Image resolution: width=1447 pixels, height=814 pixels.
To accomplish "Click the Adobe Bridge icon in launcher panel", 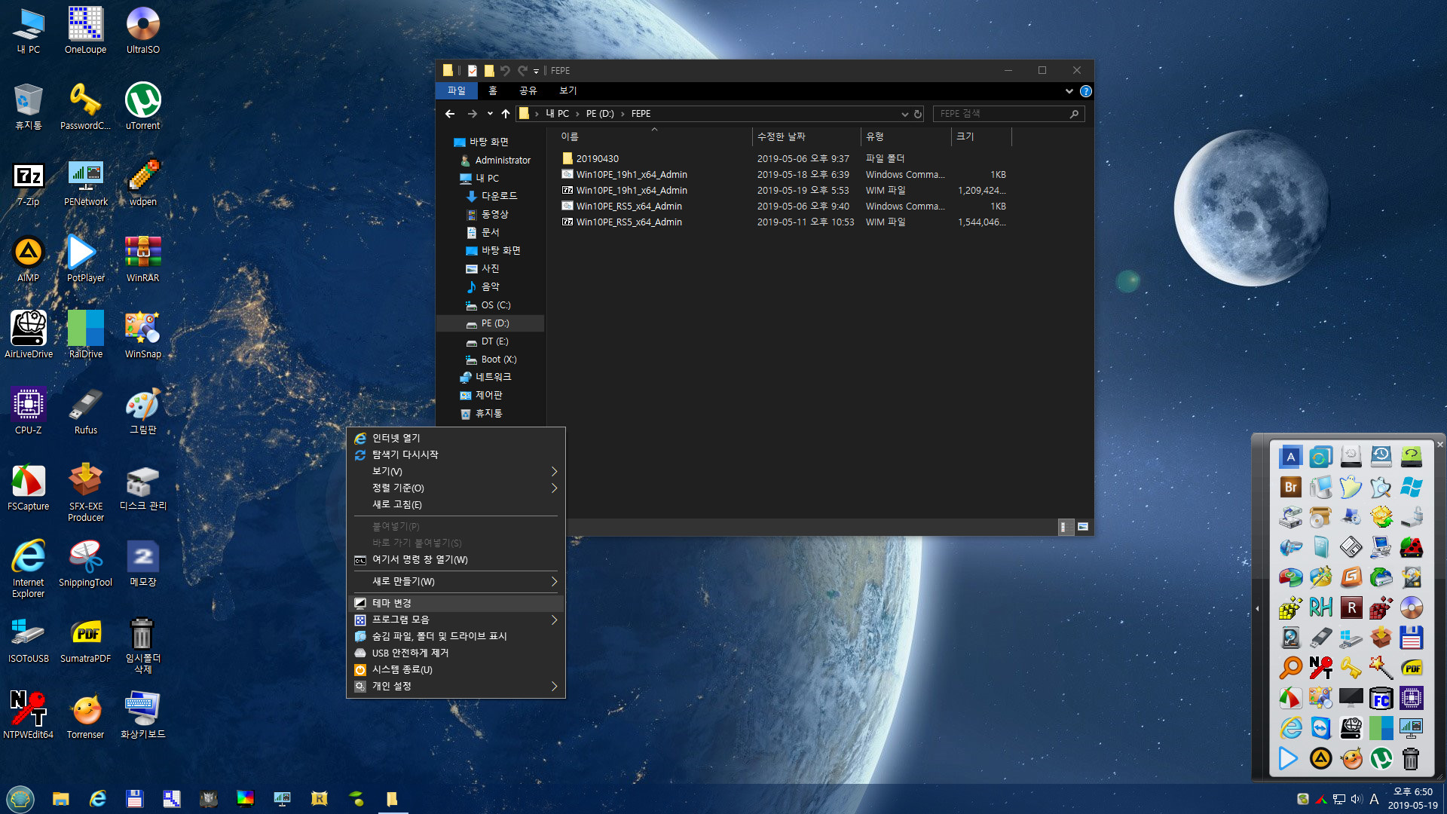I will pos(1290,487).
